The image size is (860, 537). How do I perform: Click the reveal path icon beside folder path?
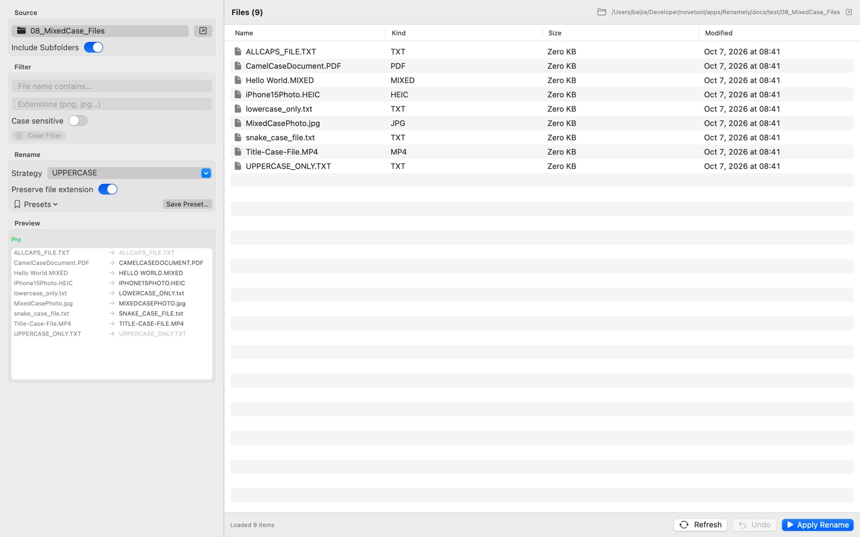tap(849, 12)
